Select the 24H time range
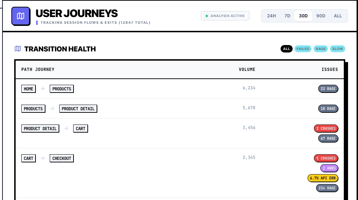 tap(272, 16)
